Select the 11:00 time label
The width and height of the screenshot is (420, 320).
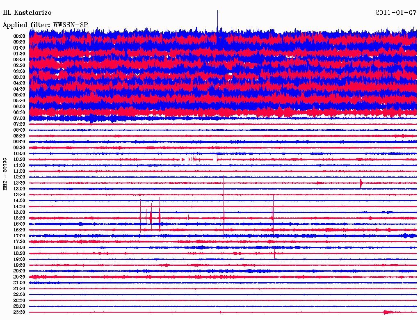tap(19, 165)
